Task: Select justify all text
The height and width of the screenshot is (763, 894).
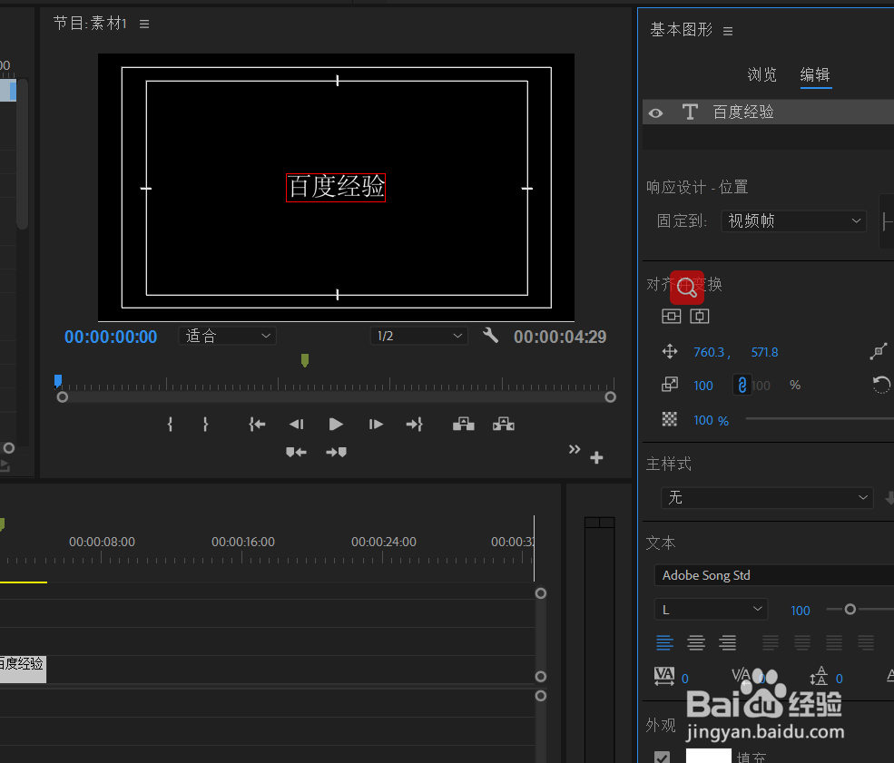Action: click(x=866, y=642)
